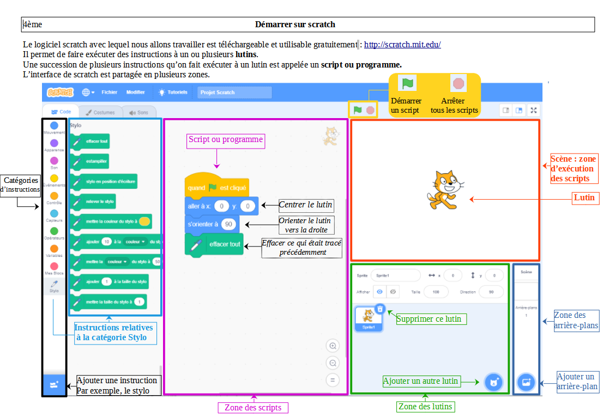Screen dimensions: 603x418
Task: Click the yellow pen color swatch
Action: [x=144, y=222]
